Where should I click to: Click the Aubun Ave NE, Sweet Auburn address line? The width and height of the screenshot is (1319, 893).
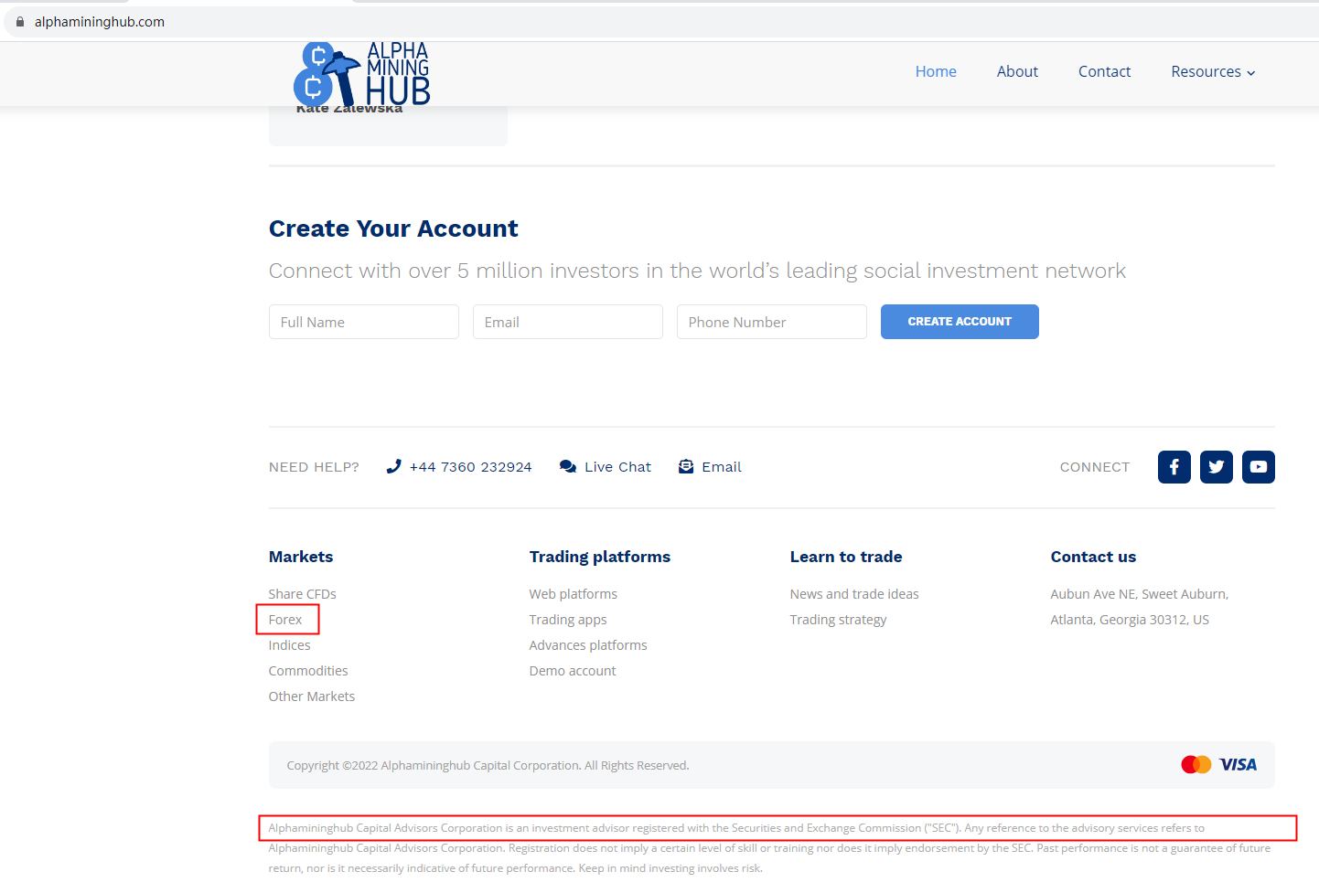[x=1140, y=594]
